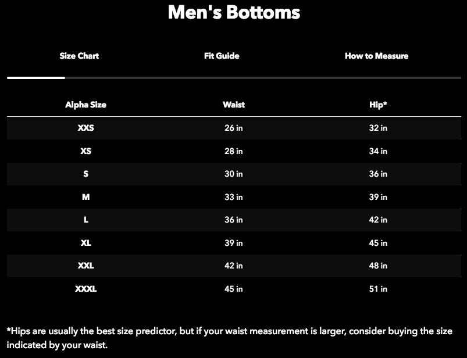Switch to the Fit Guide tab
This screenshot has height=358, width=467.
click(x=222, y=56)
